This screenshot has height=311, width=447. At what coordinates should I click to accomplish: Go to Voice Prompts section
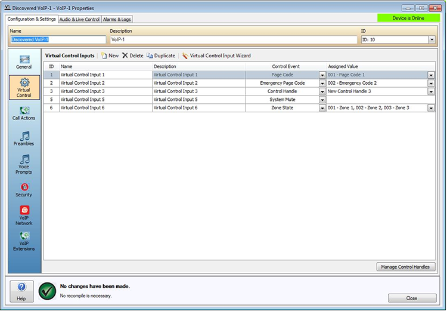click(x=24, y=164)
